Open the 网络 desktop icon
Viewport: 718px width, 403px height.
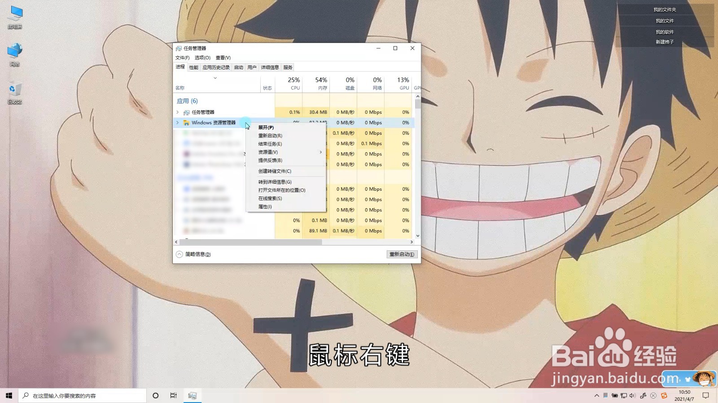tap(15, 55)
